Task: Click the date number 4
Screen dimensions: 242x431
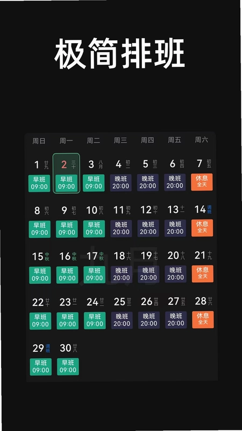Action: tap(118, 164)
